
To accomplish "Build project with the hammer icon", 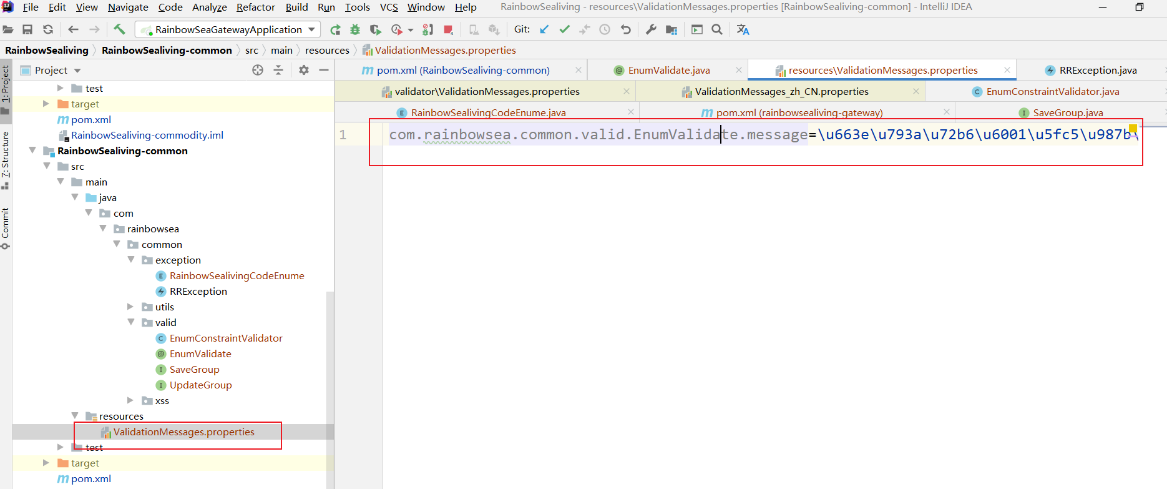I will (119, 29).
